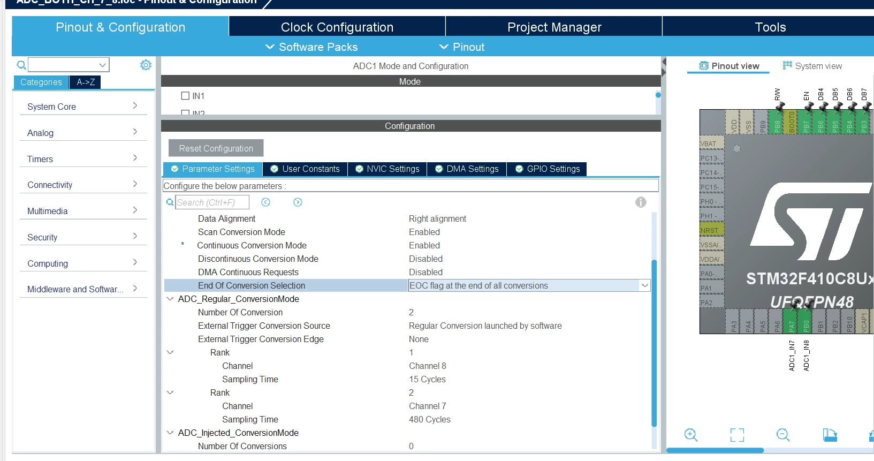Image resolution: width=874 pixels, height=461 pixels.
Task: Open End Of Conversion Selection dropdown
Action: click(x=645, y=285)
